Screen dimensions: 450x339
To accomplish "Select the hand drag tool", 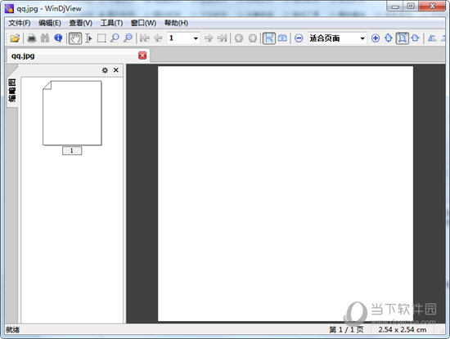I will [75, 38].
